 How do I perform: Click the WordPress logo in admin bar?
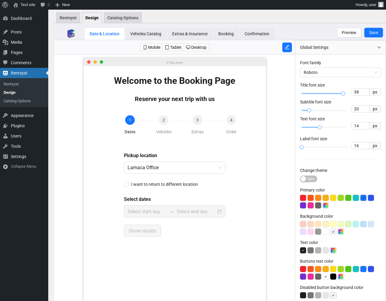[x=5, y=5]
